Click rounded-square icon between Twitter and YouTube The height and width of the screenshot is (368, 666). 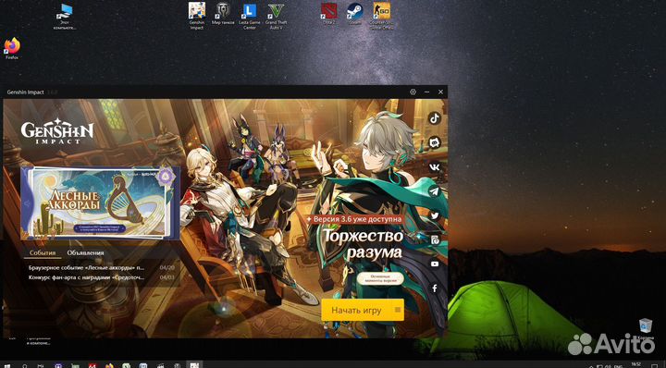pyautogui.click(x=434, y=239)
